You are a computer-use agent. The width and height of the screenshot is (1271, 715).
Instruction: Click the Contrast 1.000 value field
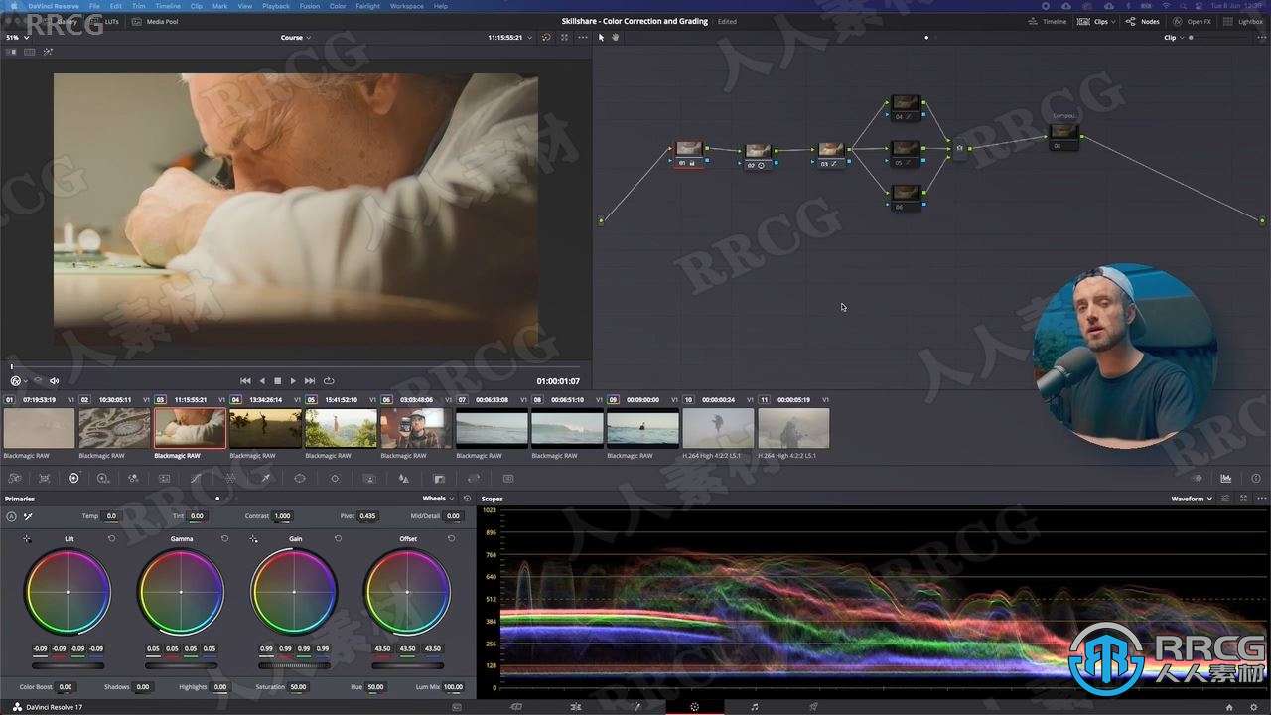pyautogui.click(x=282, y=516)
